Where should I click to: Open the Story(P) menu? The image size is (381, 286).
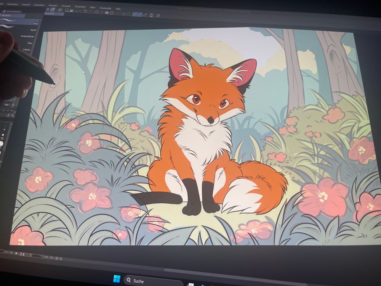[x=26, y=4]
